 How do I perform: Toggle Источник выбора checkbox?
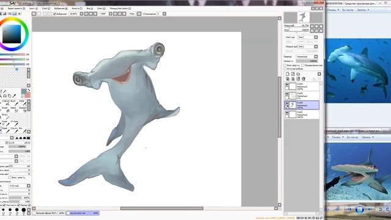click(285, 68)
